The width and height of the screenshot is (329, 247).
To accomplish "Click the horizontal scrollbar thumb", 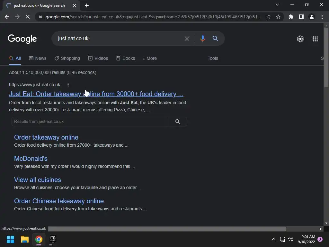I will click(x=167, y=229).
